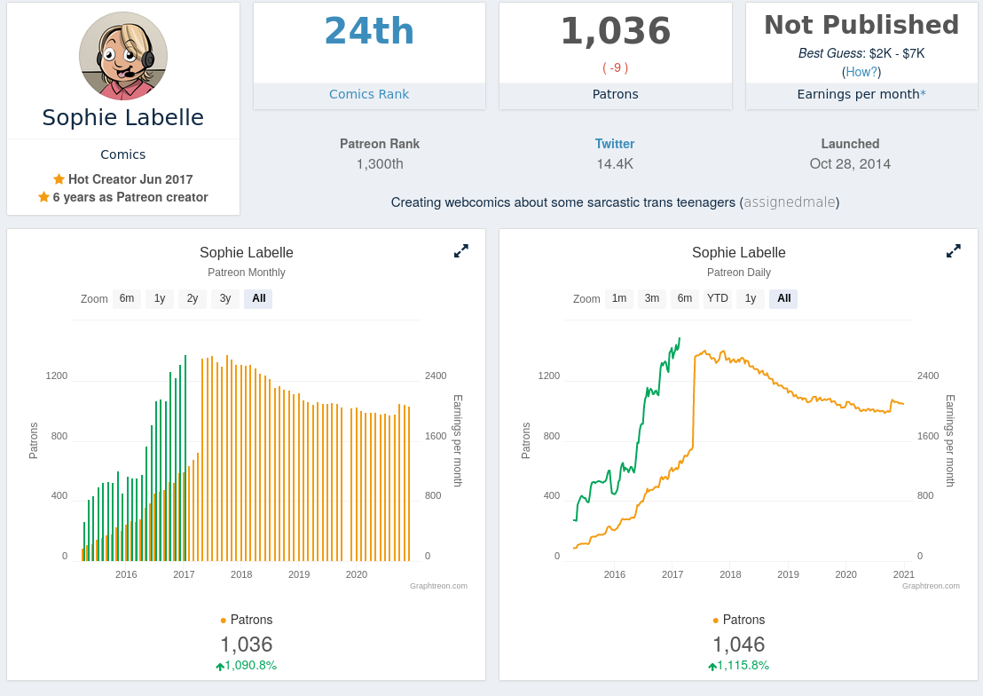Screen dimensions: 983x696
Task: Set Monthly chart zoom to 2y
Action: (x=193, y=299)
